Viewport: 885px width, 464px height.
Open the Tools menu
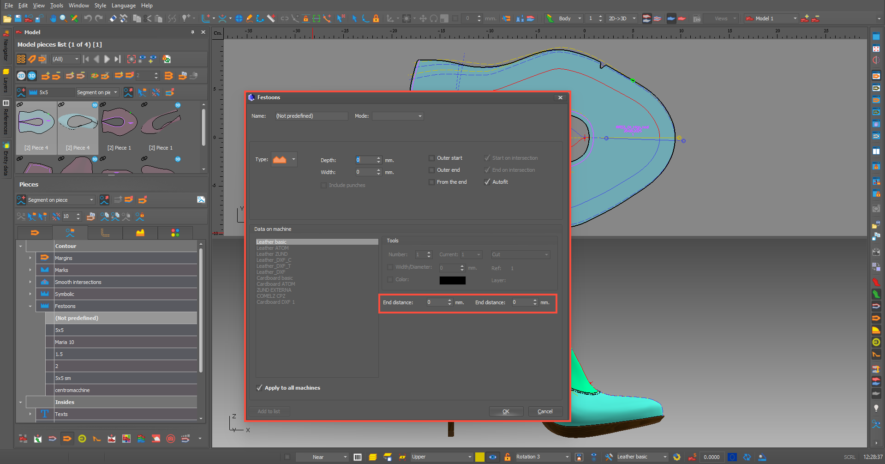point(57,6)
